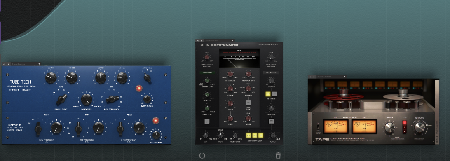Click the Makeup Gain knob in Bus Processor
Screen dimensions: 450x161
coord(249,74)
